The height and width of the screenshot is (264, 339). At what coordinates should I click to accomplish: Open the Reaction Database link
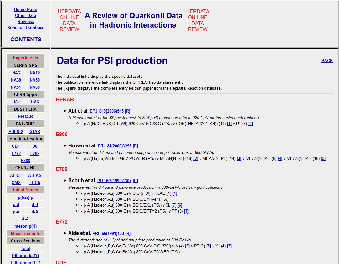click(26, 28)
